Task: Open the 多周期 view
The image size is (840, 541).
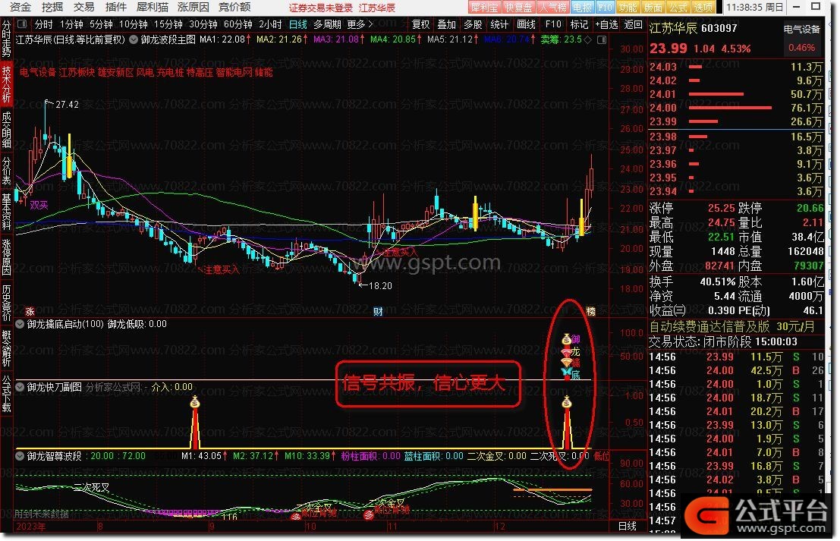Action: click(327, 24)
